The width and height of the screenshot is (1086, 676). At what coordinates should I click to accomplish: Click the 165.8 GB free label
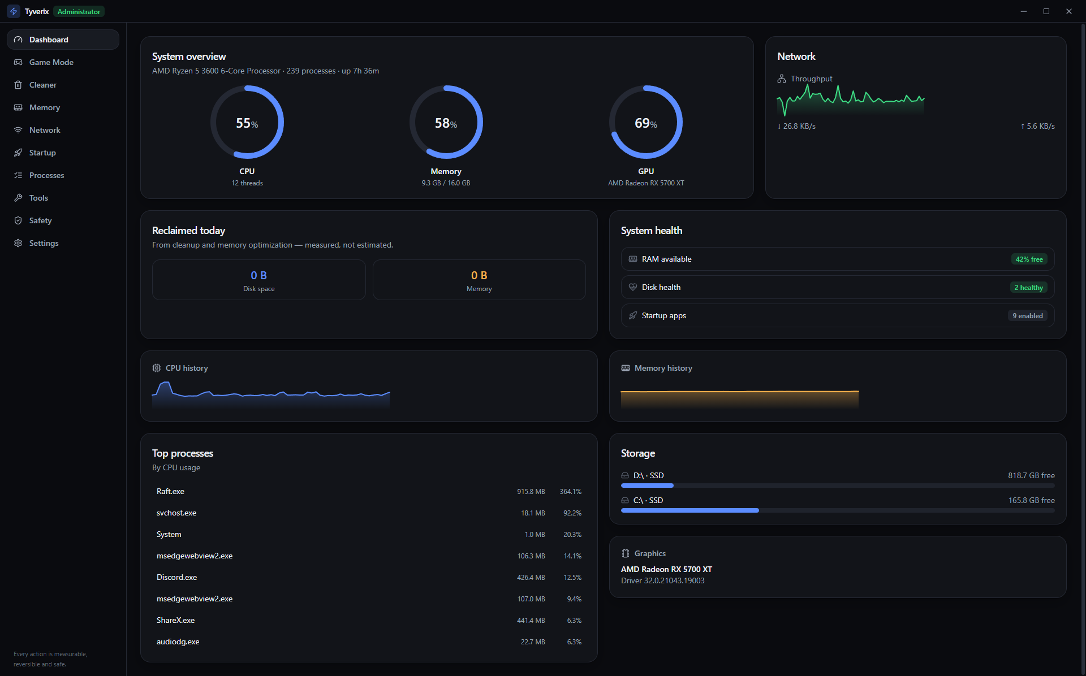click(1031, 500)
